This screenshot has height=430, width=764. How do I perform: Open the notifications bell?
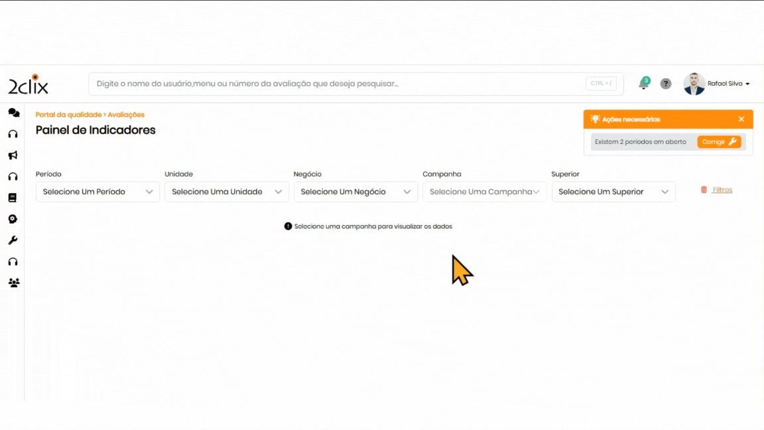pyautogui.click(x=643, y=84)
